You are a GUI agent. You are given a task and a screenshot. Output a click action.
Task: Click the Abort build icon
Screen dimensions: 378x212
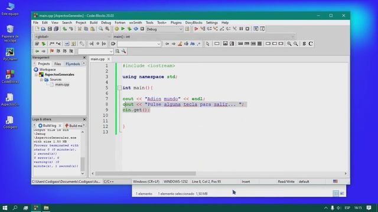click(x=142, y=29)
